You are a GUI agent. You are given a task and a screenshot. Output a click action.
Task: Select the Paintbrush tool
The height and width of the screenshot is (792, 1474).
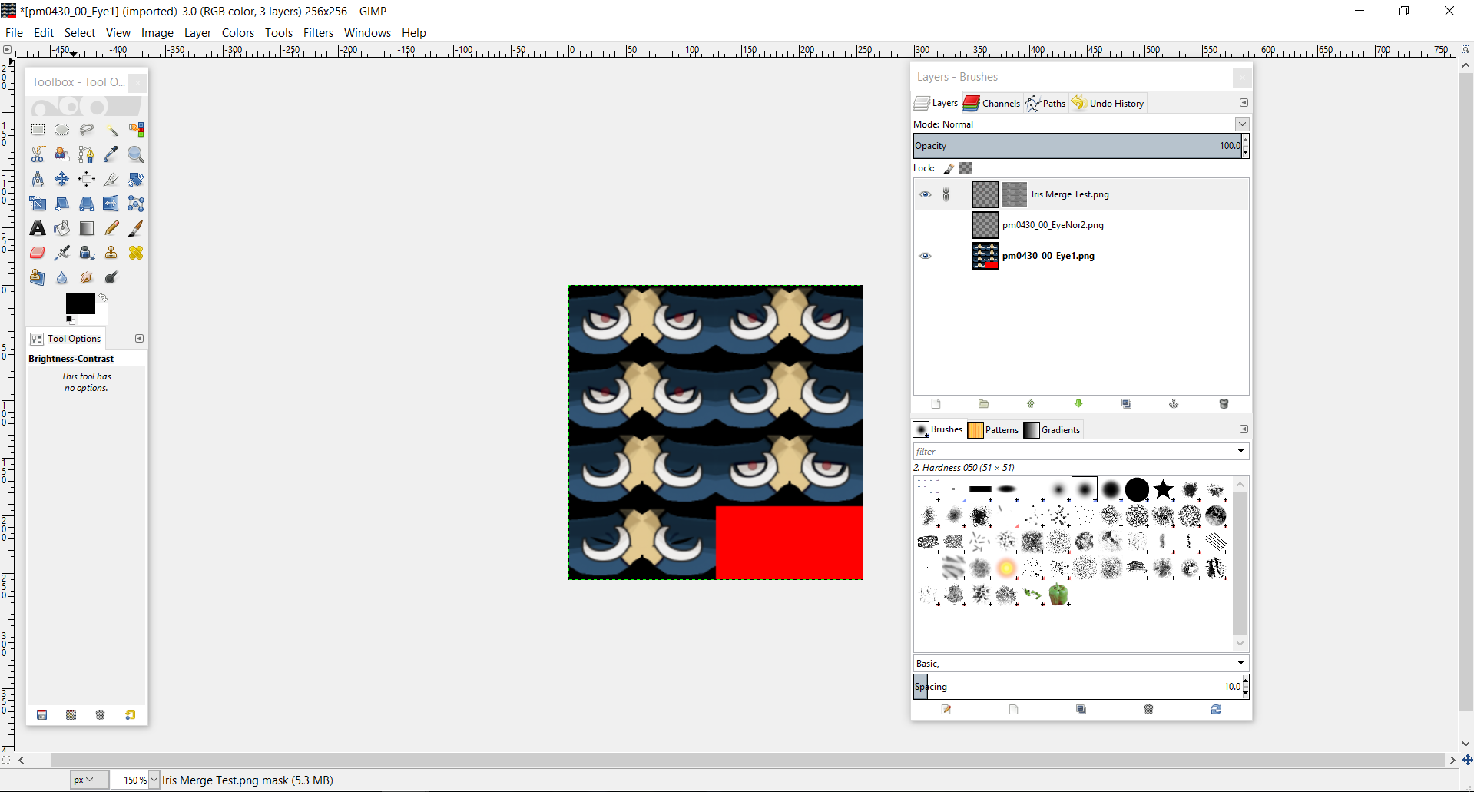(x=136, y=228)
